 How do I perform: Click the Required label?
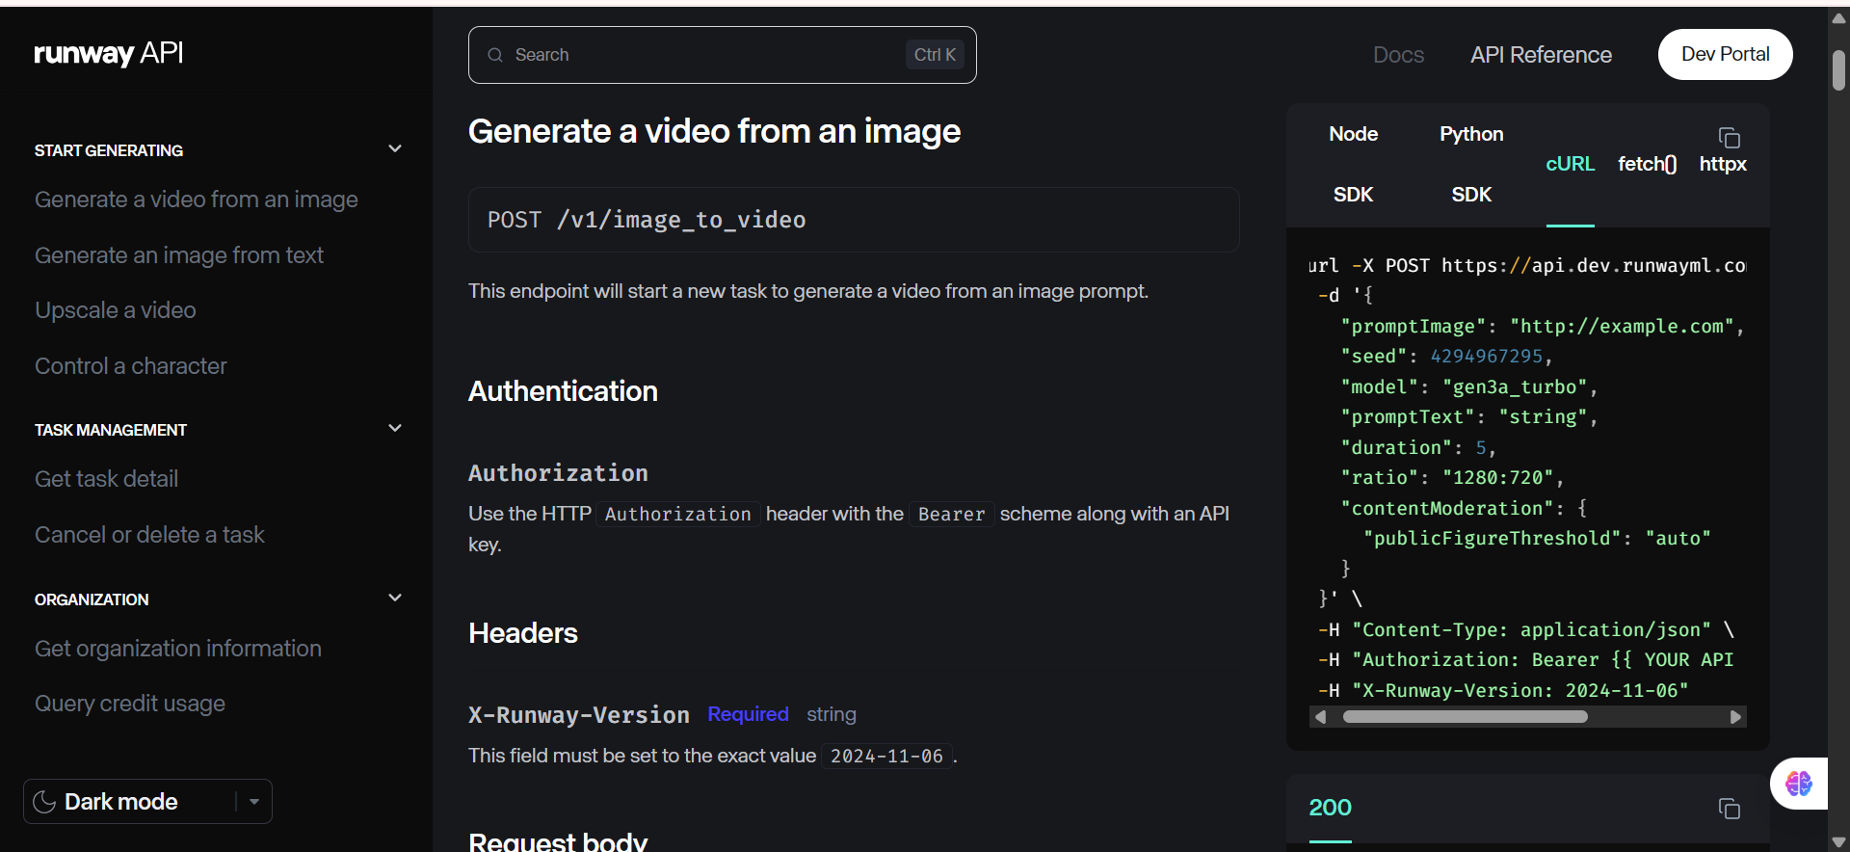[748, 714]
